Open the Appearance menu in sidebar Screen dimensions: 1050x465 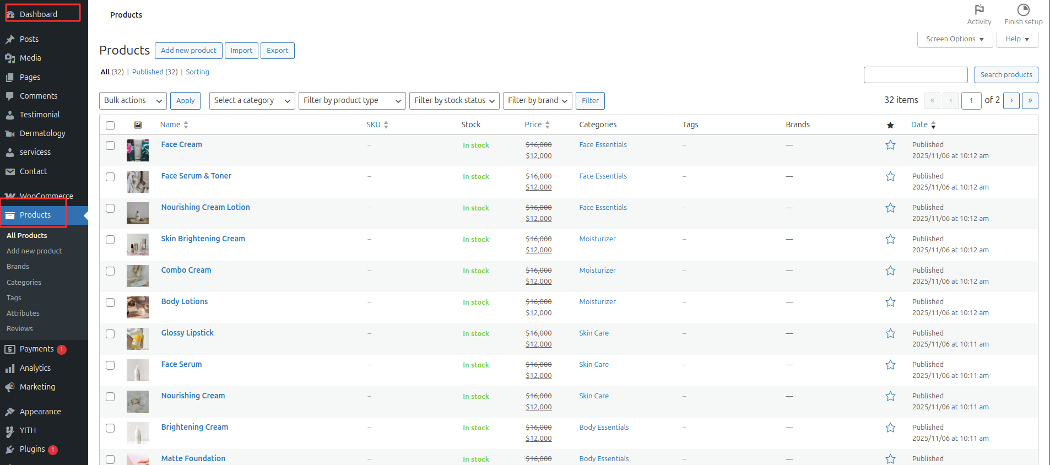point(40,412)
